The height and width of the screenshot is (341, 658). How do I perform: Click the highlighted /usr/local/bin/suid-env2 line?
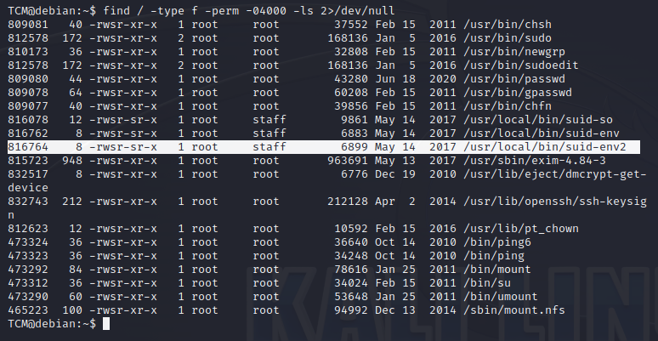point(324,147)
